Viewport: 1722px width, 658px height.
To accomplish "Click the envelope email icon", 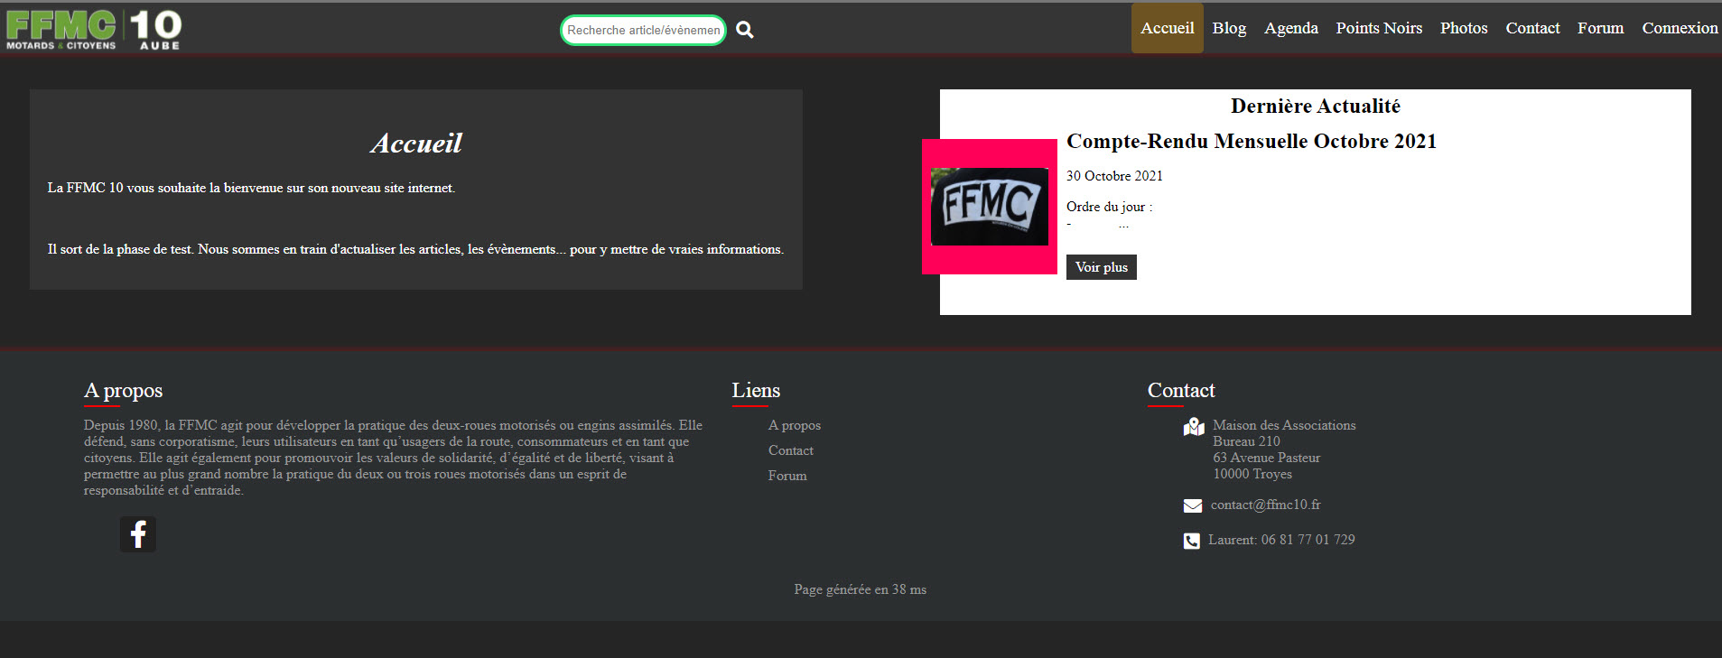I will coord(1193,505).
